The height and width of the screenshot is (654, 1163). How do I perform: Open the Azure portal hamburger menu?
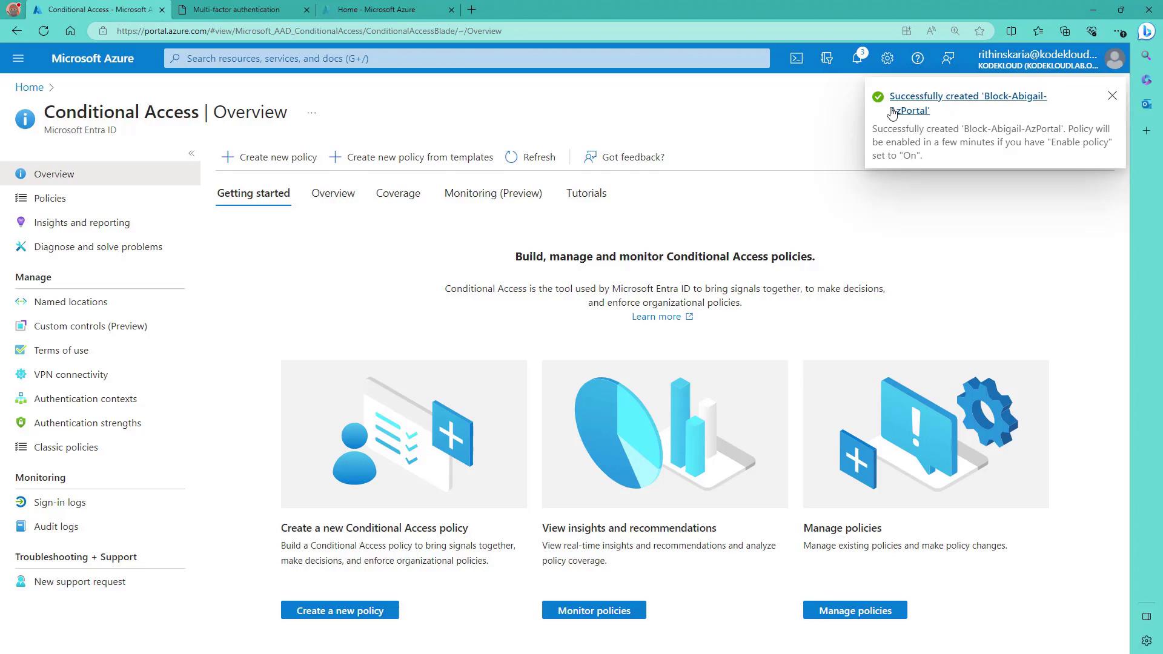18,58
